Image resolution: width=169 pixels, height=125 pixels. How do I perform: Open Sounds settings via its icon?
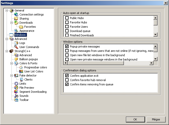[x=16, y=96]
